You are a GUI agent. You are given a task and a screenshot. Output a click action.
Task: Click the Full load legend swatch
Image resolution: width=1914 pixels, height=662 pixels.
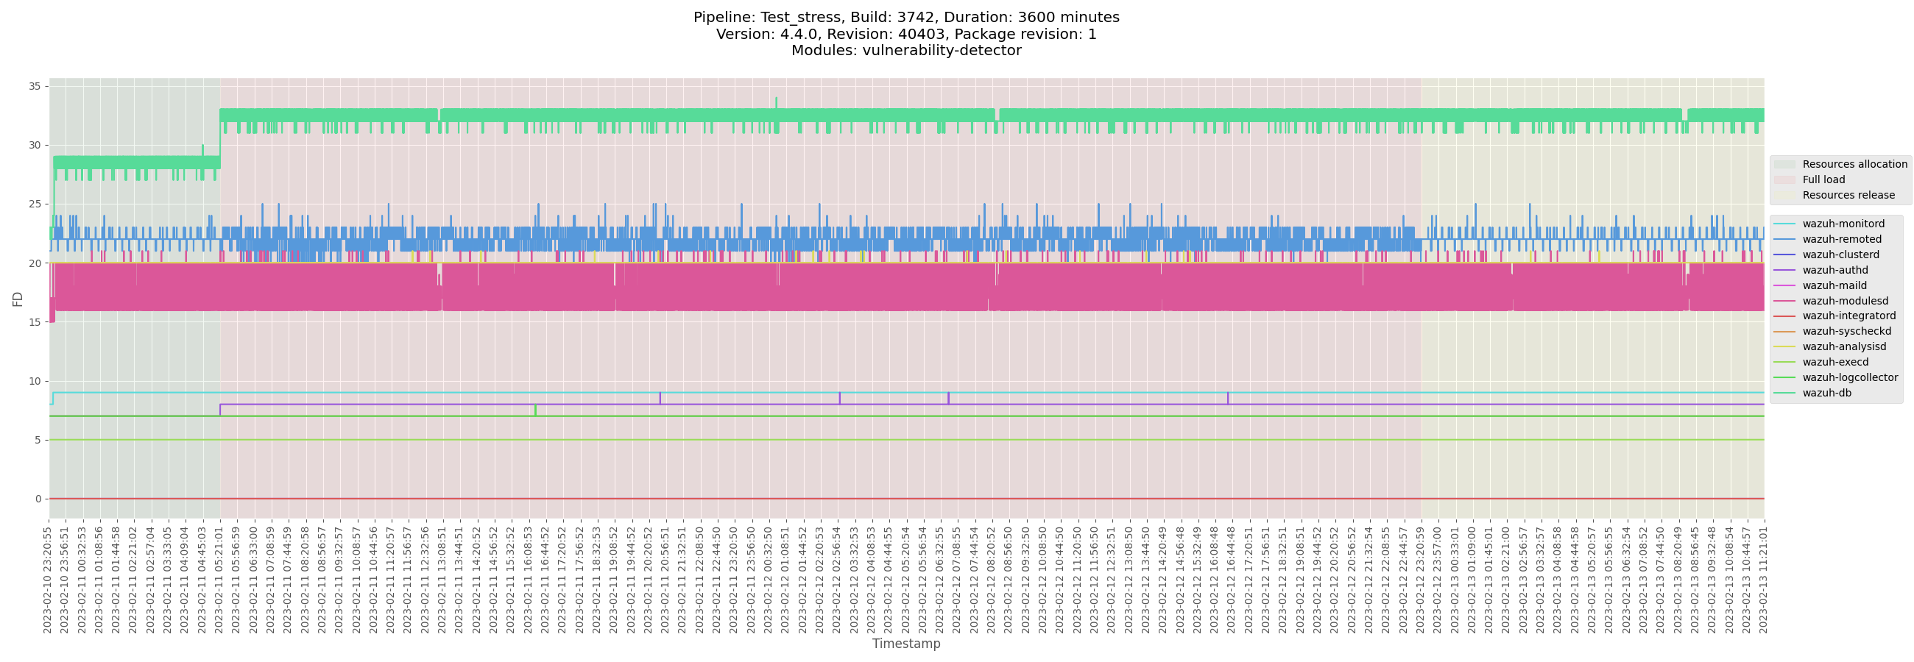tap(1784, 180)
